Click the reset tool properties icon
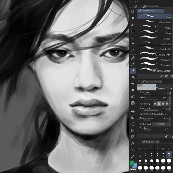This screenshot has width=173, height=173. click(167, 136)
